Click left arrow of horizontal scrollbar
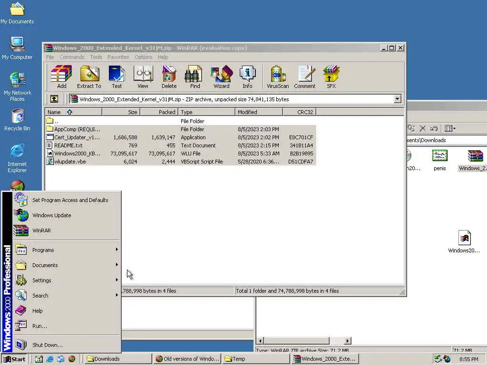 point(260,340)
